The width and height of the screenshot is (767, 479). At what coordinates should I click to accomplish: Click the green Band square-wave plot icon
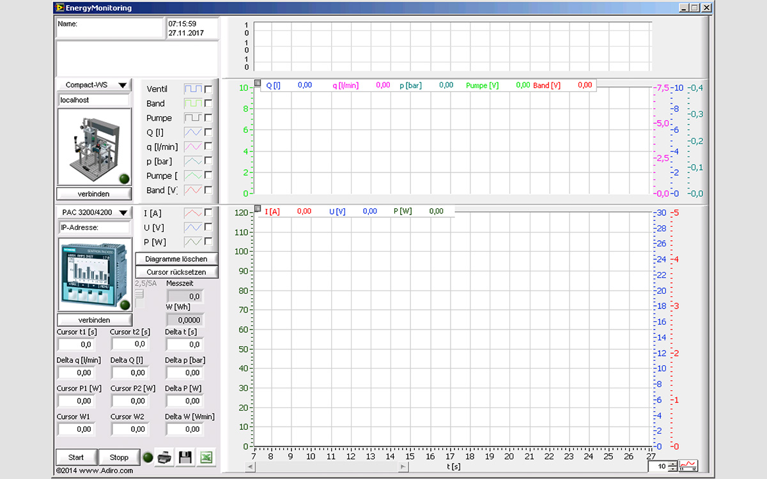(192, 103)
